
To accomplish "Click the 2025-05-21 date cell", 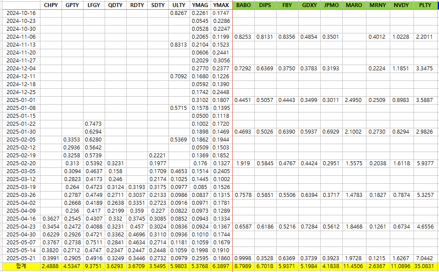I will [22, 258].
